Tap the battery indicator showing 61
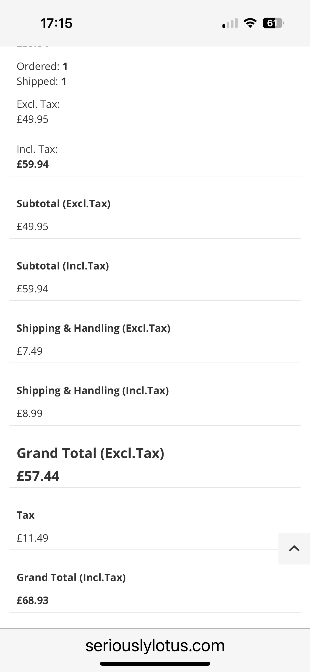This screenshot has height=672, width=310. point(273,23)
